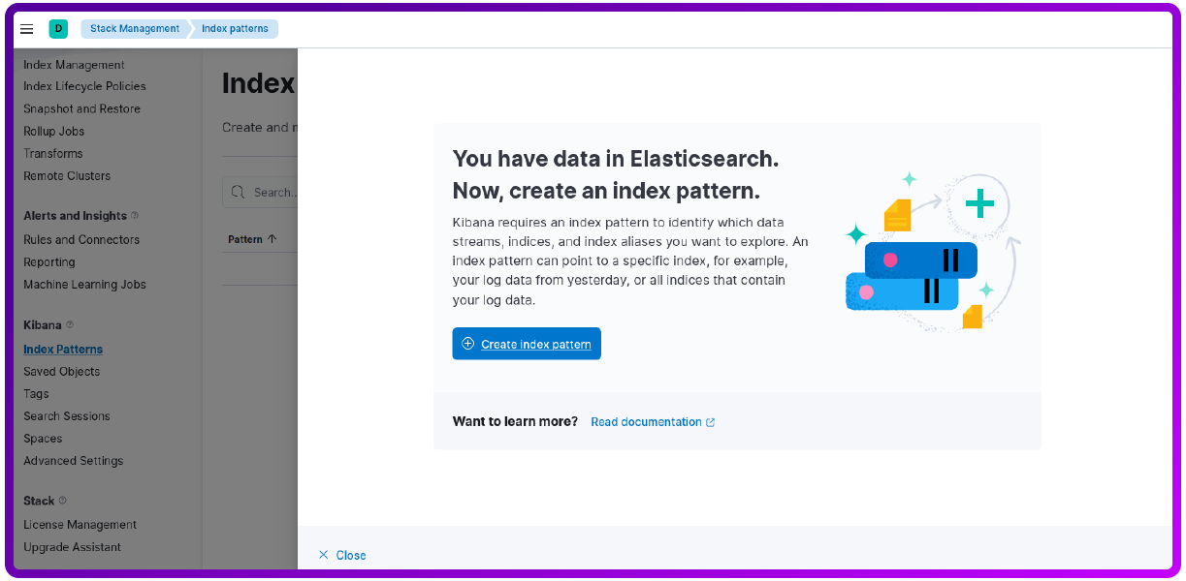Click the Pattern column sort arrow
This screenshot has width=1186, height=581.
[272, 239]
